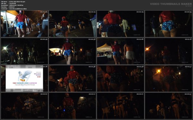Choose the frame at 00:01:18
This screenshot has width=193, height=120.
[169, 51]
